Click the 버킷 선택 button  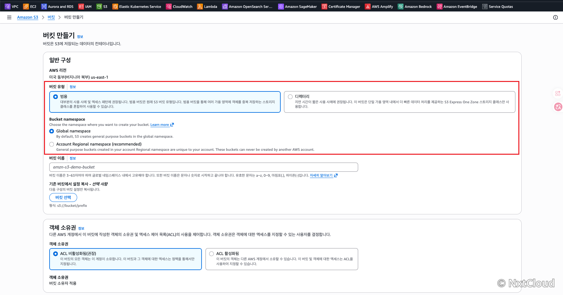pos(63,197)
